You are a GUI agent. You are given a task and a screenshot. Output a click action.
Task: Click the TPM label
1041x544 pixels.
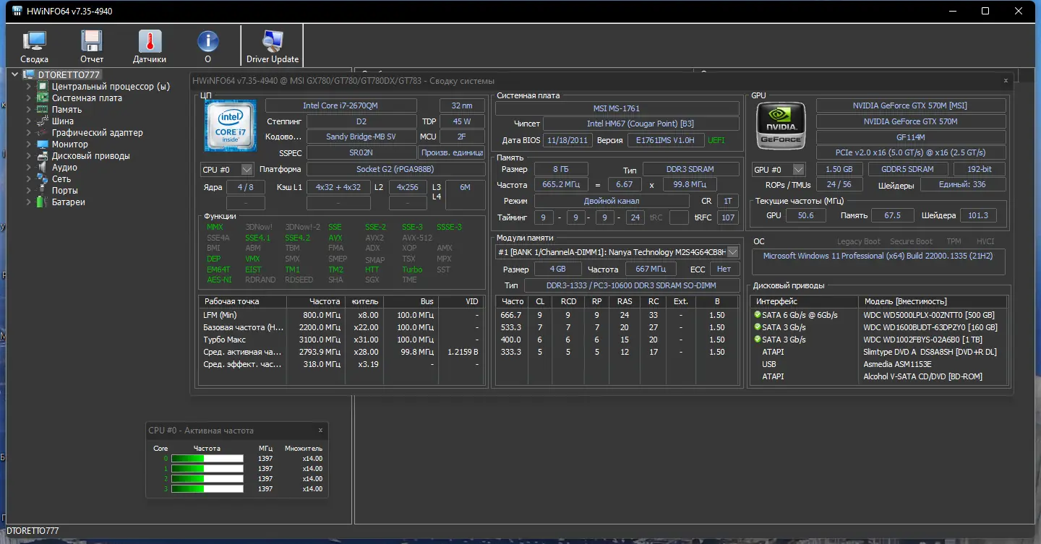(954, 241)
